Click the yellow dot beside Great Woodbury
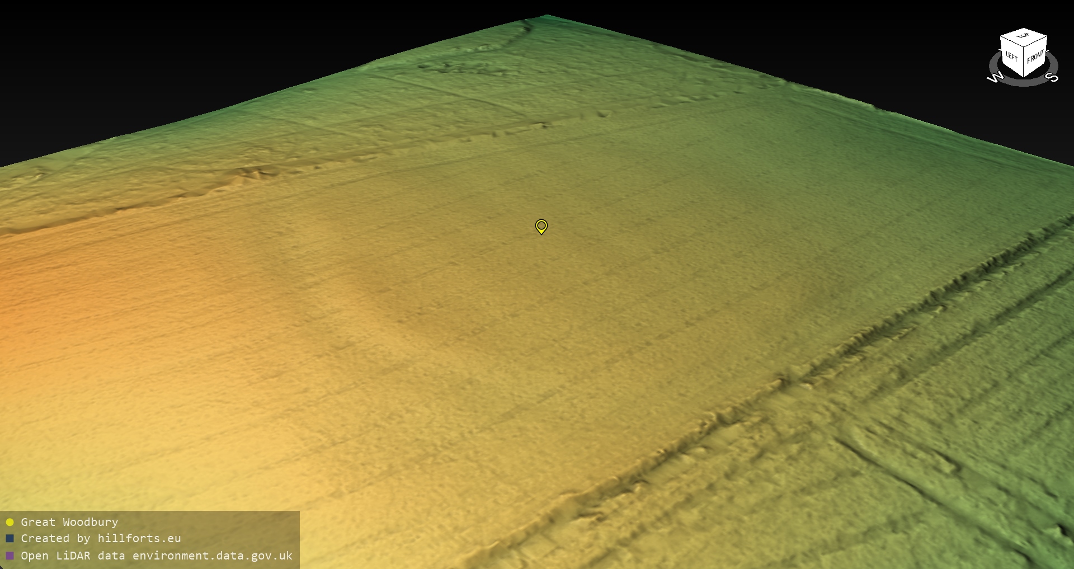1074x569 pixels. tap(10, 523)
